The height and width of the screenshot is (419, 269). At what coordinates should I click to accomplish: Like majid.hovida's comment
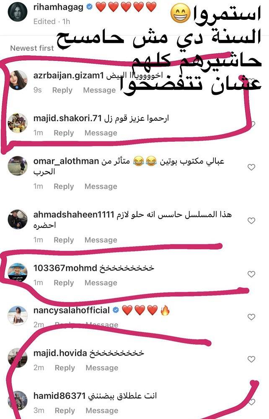click(251, 359)
